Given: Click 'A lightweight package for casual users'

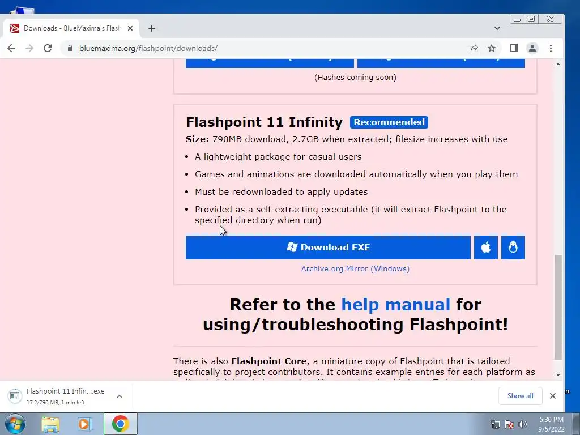Looking at the screenshot, I should pyautogui.click(x=278, y=157).
